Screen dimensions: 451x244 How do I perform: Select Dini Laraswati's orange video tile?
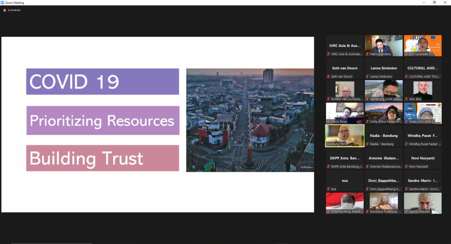point(422,45)
